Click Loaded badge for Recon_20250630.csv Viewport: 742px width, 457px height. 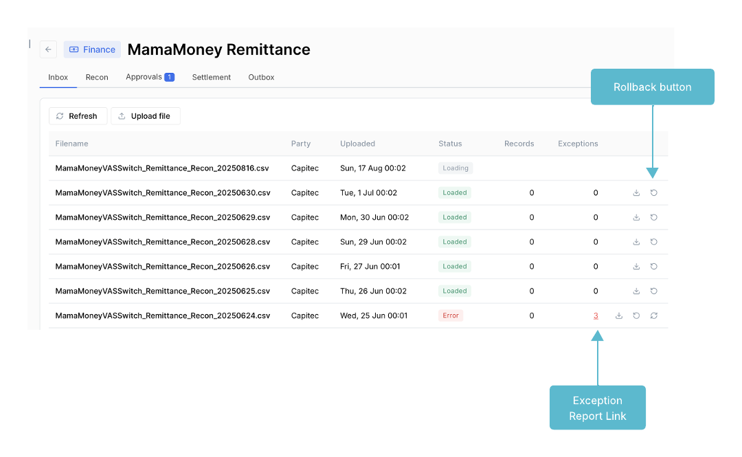(x=455, y=192)
